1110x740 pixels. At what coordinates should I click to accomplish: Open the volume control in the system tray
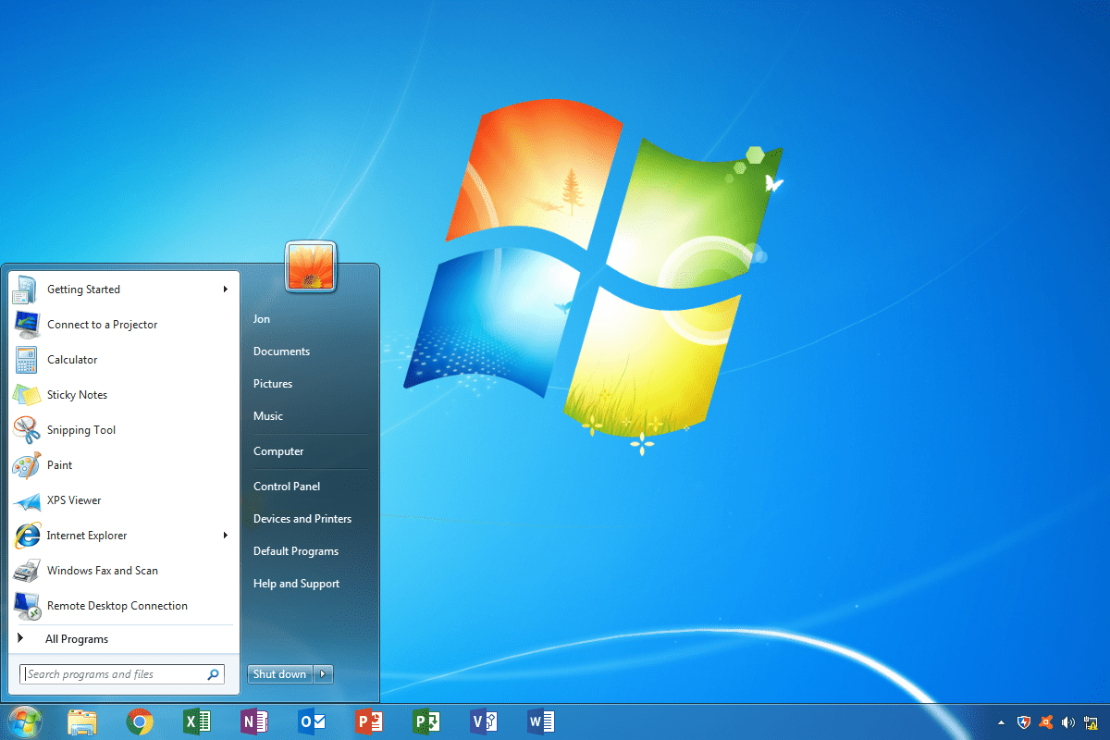click(x=1068, y=721)
